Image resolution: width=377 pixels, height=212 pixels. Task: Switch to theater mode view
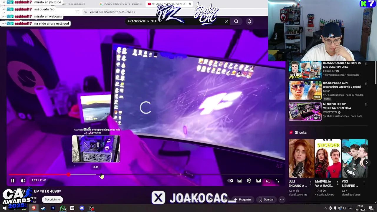coord(259,181)
